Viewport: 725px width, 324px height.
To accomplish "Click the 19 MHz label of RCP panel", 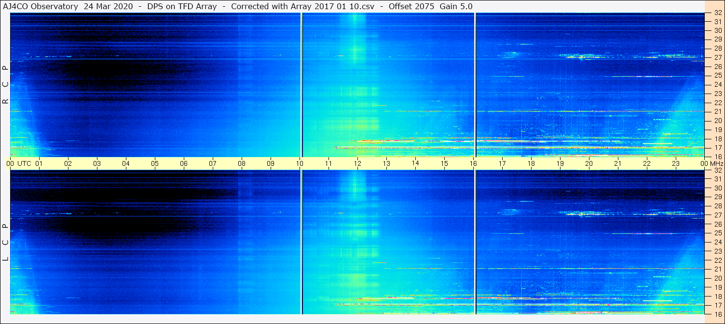I will [717, 129].
